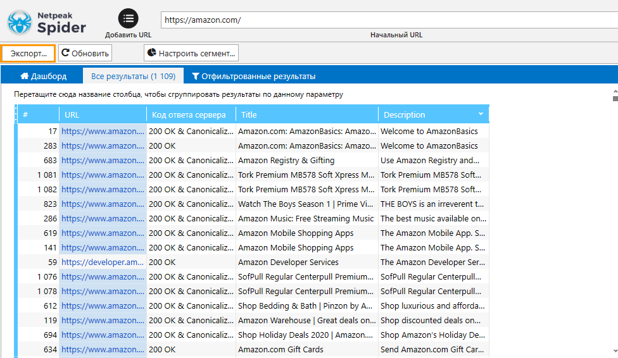Screen dimensions: 618x358
Task: Open the URL link in row 286
Action: click(x=103, y=219)
